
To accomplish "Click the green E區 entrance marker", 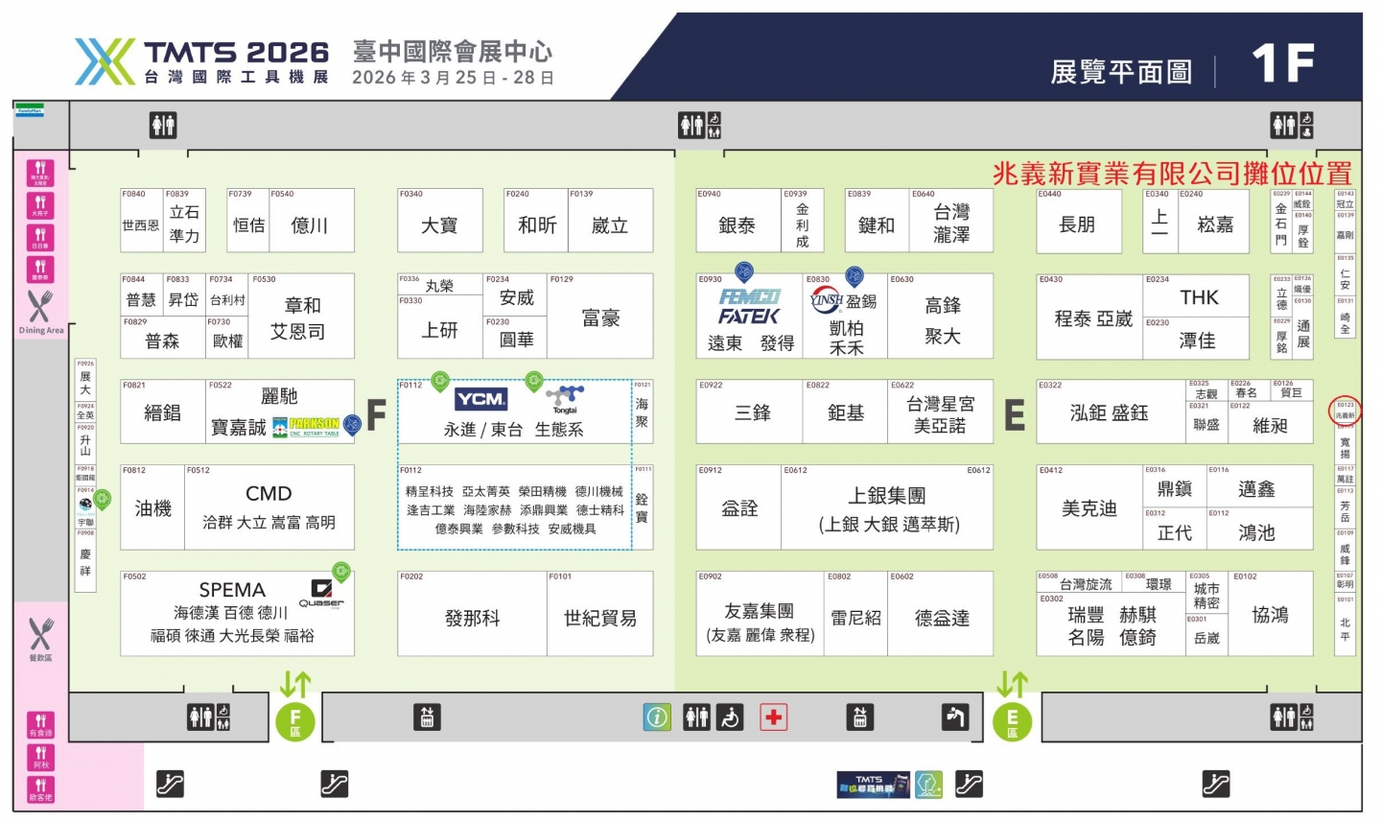I will (x=1012, y=722).
